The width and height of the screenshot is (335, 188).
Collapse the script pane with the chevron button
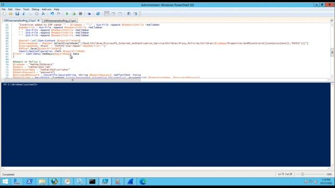click(x=331, y=20)
